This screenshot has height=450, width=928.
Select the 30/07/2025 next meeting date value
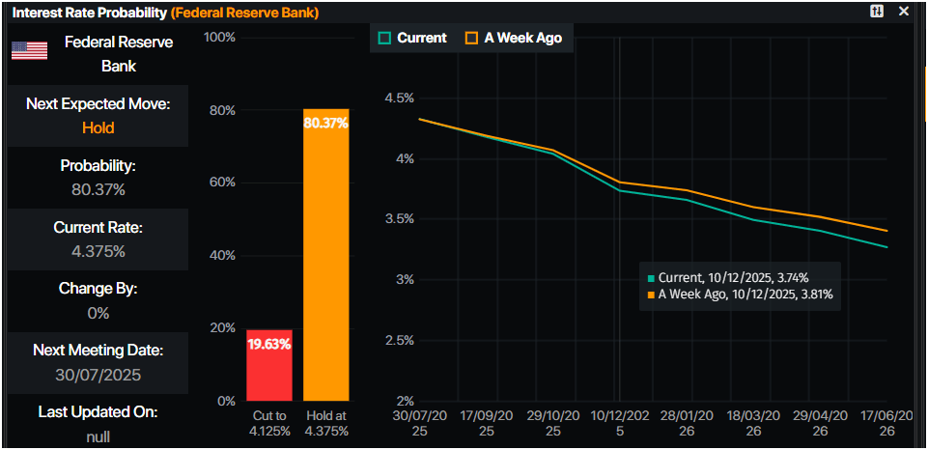(98, 375)
